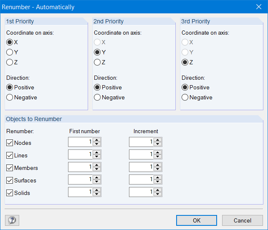The height and width of the screenshot is (230, 268).
Task: Click the help icon button
Action: coord(12,220)
